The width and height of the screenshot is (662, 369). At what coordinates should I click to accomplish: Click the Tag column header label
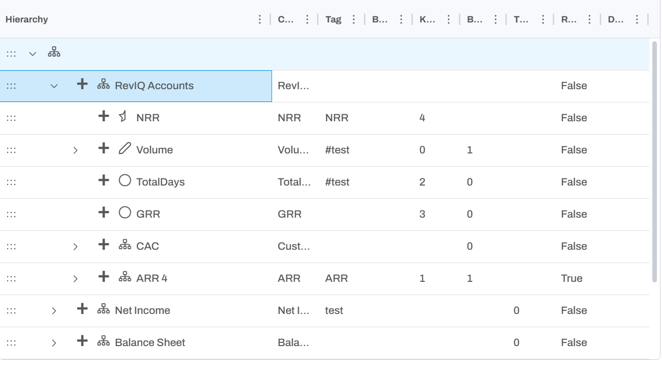click(333, 19)
